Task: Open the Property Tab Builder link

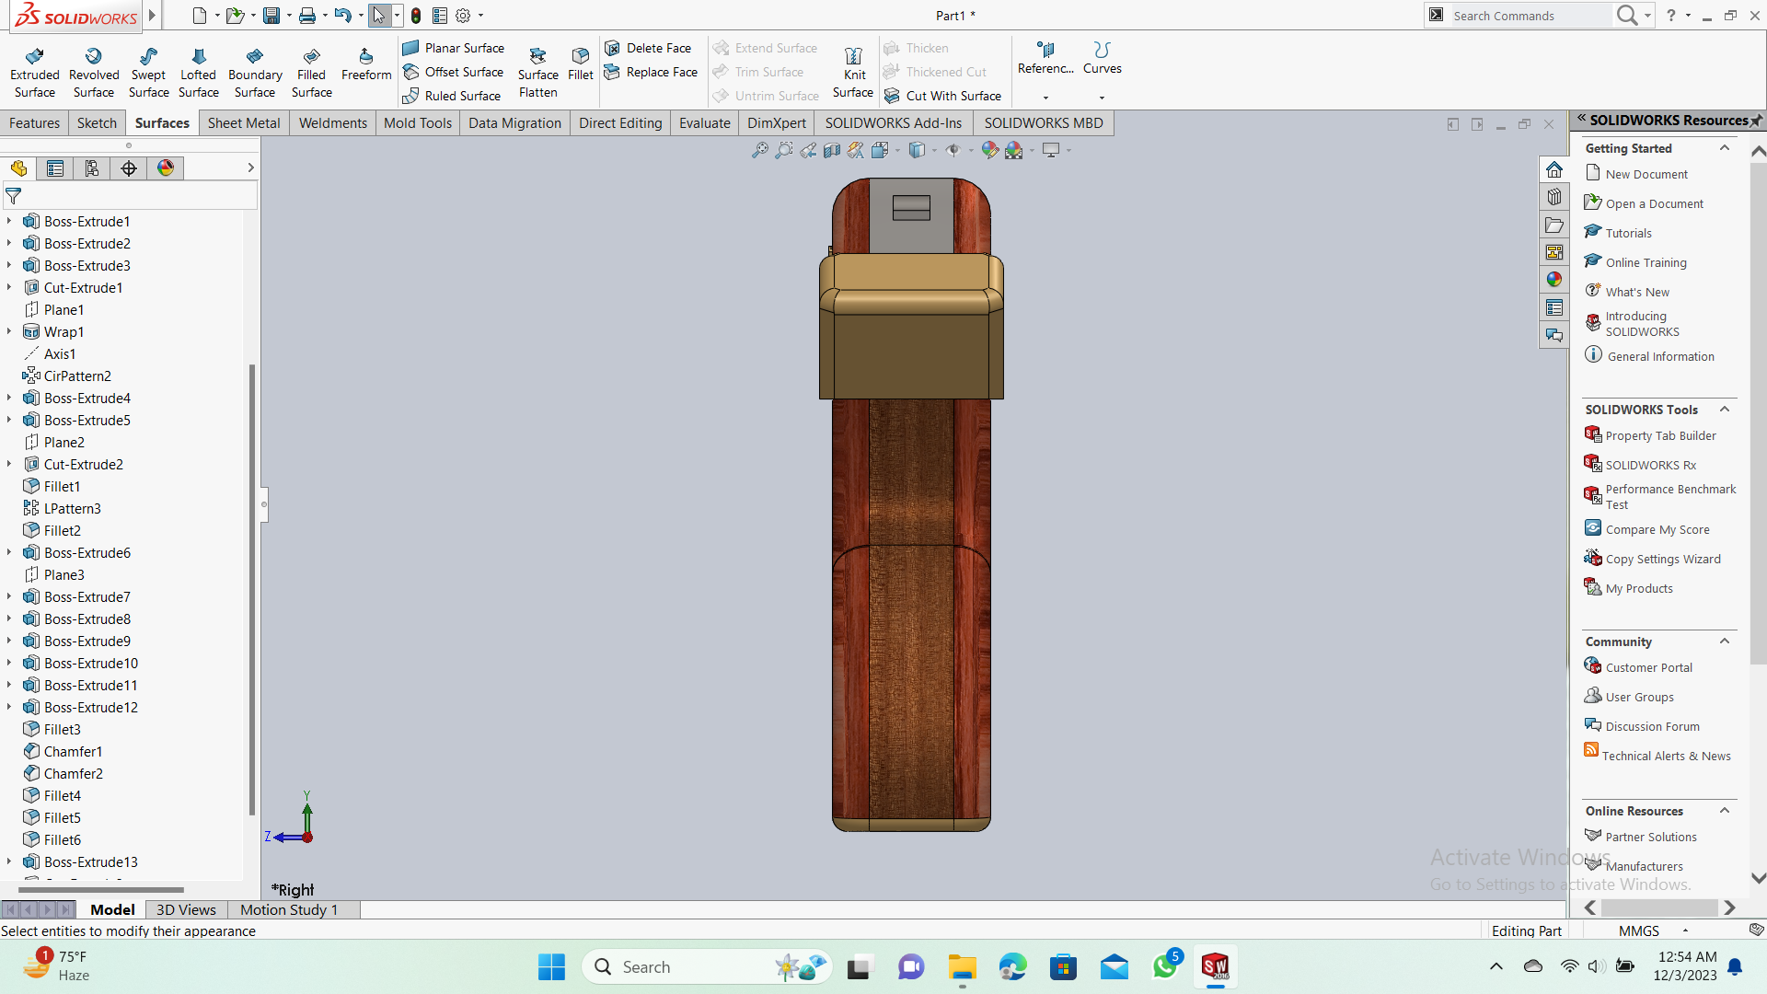Action: tap(1660, 435)
